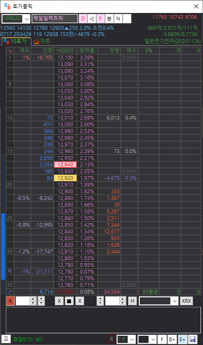The image size is (203, 345).
Task: Click the 호가클릭 app icon in the title bar
Action: click(x=7, y=6)
